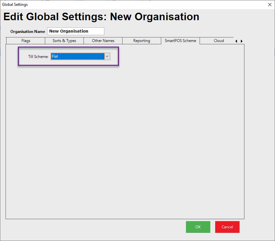This screenshot has height=241, width=275.
Task: Select the Reporting tab
Action: coord(141,41)
